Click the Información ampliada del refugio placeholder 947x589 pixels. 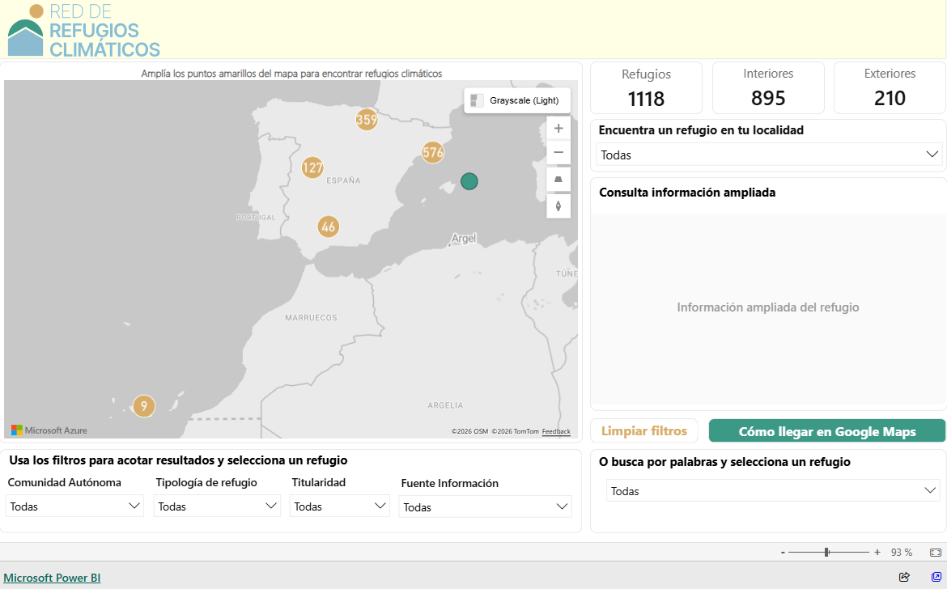[767, 307]
